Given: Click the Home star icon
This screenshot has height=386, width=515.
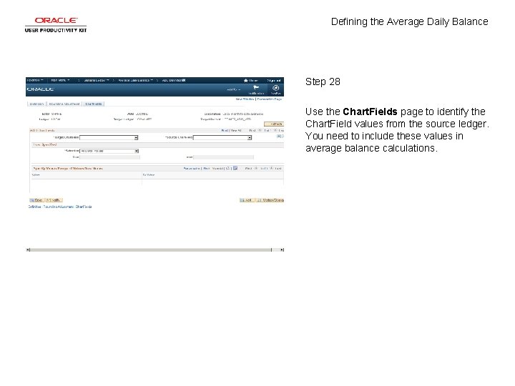Looking at the screenshot, I should point(245,80).
